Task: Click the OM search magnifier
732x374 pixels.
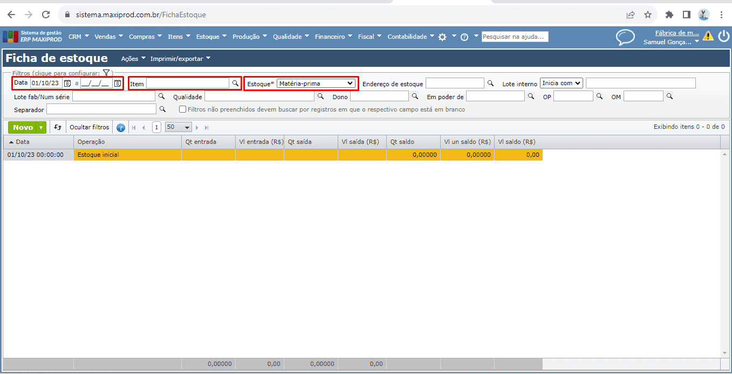Action: 669,96
